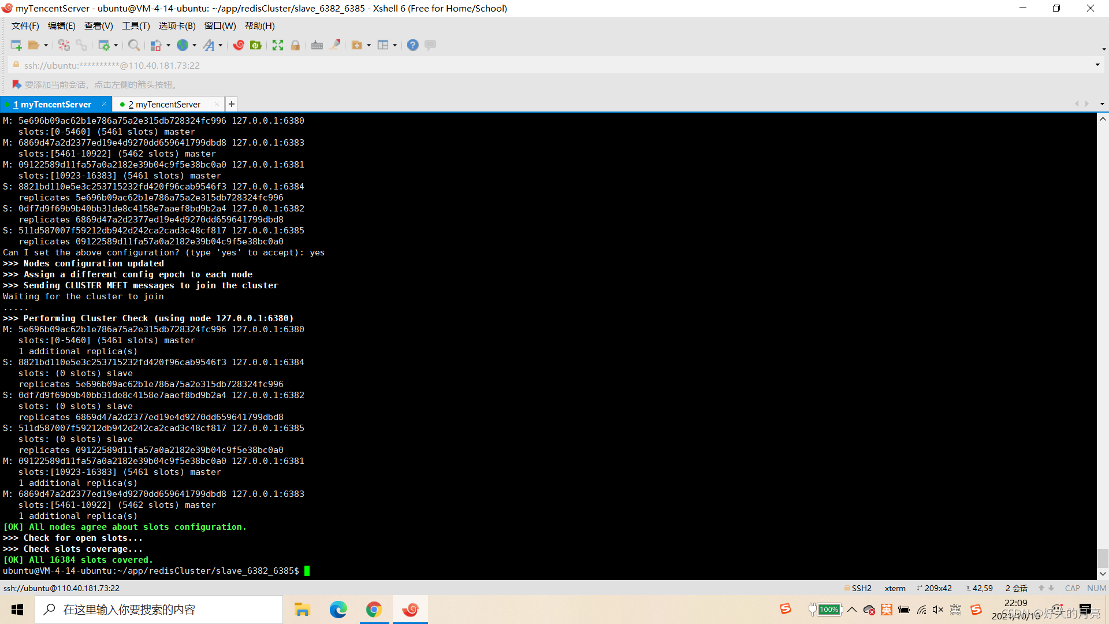Click the Lock screen padlock icon
The image size is (1109, 624).
coord(295,45)
